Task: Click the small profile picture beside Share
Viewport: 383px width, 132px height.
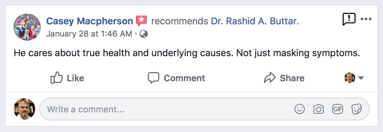Action: tap(350, 78)
